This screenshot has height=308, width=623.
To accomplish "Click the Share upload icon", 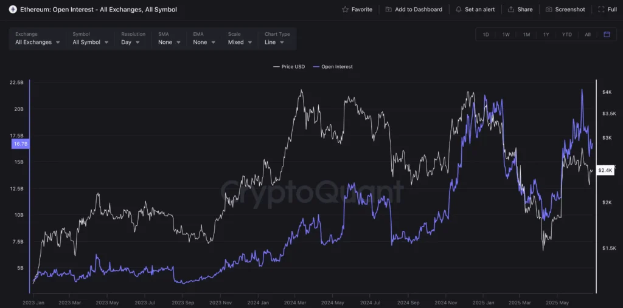I will click(x=511, y=9).
